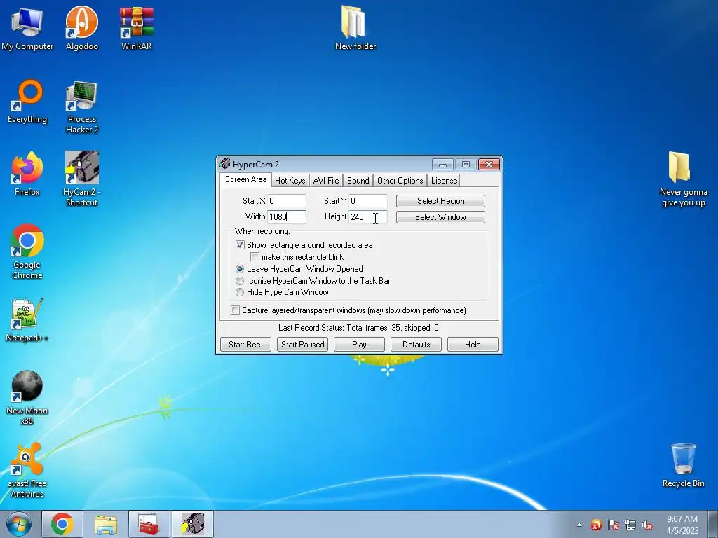Select the Screen Area tab
Screen dimensions: 718x538
click(x=246, y=179)
